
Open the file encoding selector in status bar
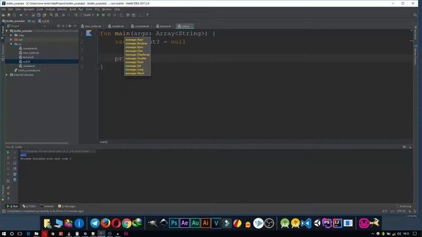[x=401, y=211]
